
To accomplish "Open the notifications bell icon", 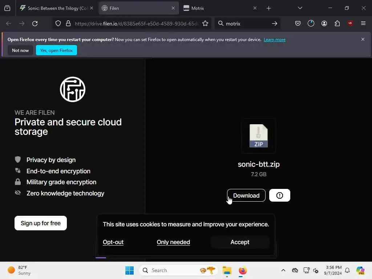I will point(347,270).
